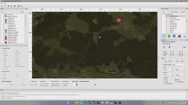Select the Graze AI usage radio button

coord(176,80)
